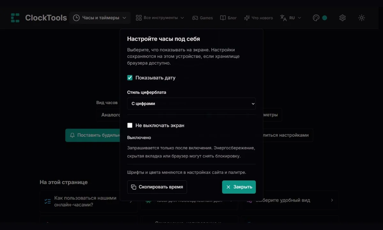
Task: Open the Выберите удобный вид card
Action: 290,200
